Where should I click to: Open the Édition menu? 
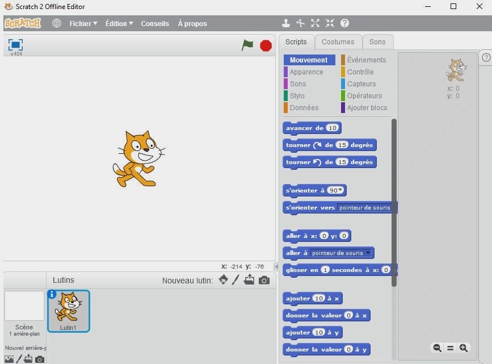coord(119,23)
